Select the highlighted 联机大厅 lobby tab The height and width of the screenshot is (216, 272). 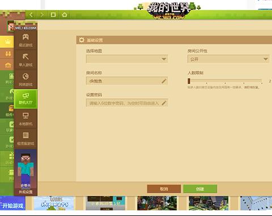[25, 99]
